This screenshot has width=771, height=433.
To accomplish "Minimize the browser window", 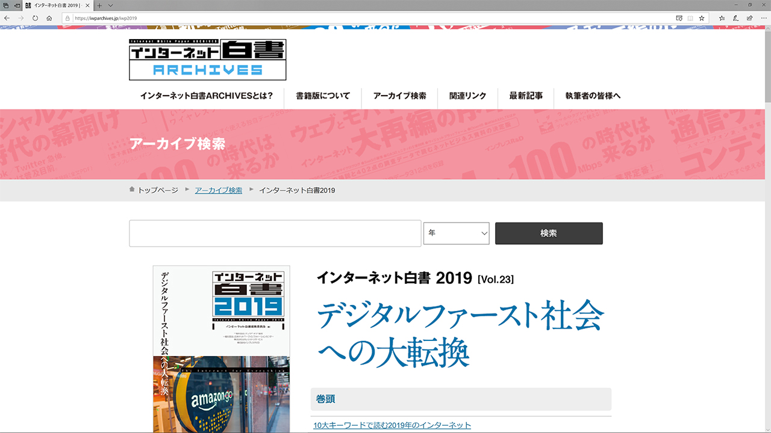I will (735, 5).
